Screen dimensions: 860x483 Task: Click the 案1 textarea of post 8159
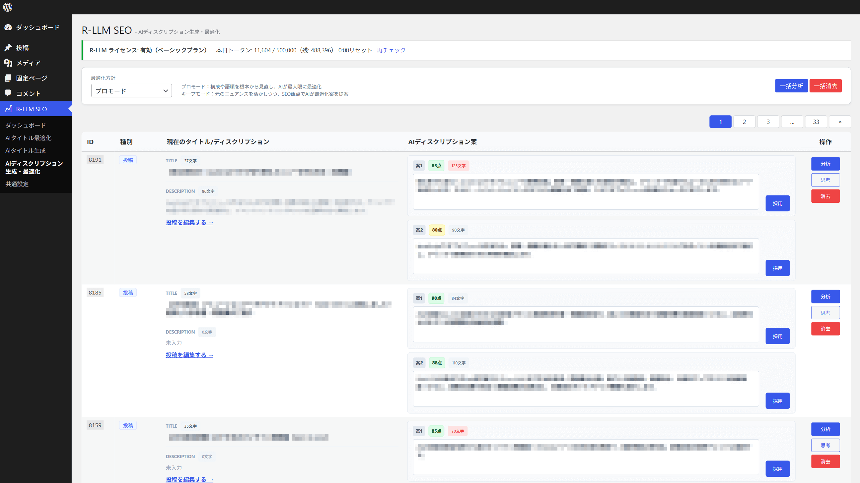[586, 457]
